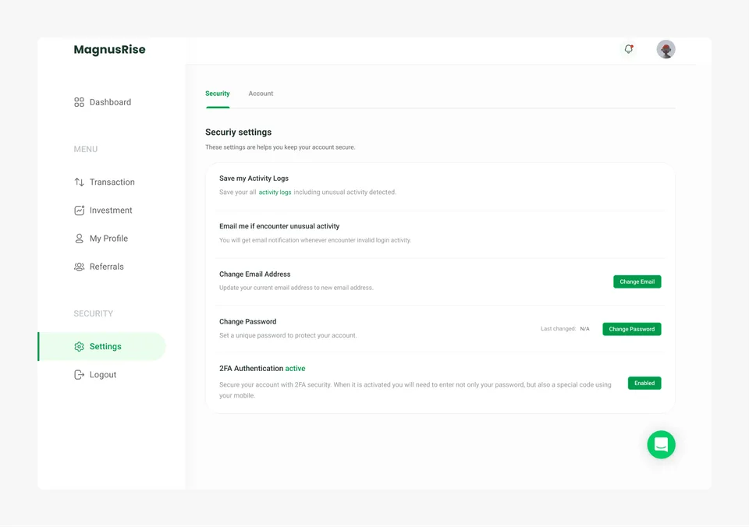Follow the green activity logs link

pos(275,193)
